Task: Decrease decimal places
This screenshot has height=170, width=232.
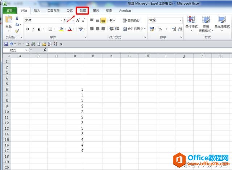Action: (x=180, y=29)
